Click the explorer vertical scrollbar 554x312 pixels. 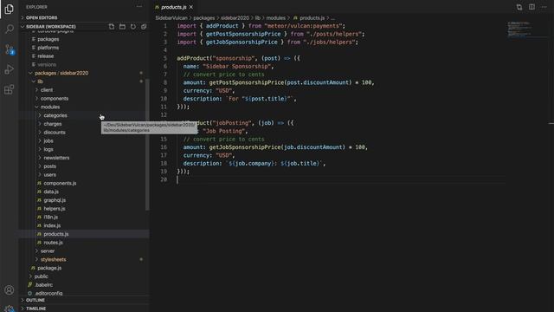(147, 145)
